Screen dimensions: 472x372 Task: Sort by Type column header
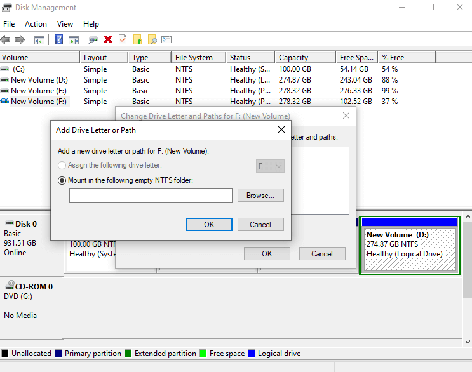coord(150,57)
